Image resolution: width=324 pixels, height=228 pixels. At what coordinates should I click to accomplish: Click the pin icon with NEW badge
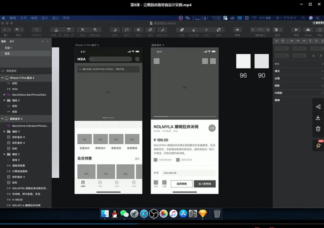(x=318, y=145)
